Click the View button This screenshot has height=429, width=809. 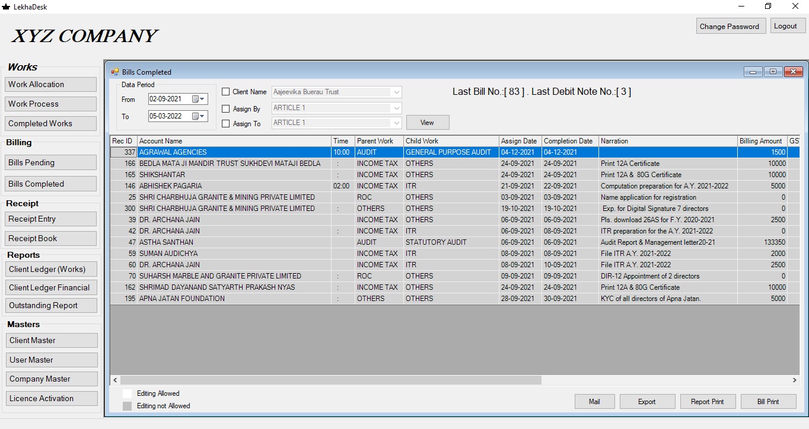(x=428, y=123)
